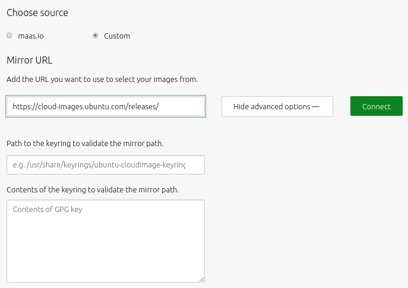Click the 'Add the URL you want' description
Screen dimensions: 408x288
coord(102,79)
